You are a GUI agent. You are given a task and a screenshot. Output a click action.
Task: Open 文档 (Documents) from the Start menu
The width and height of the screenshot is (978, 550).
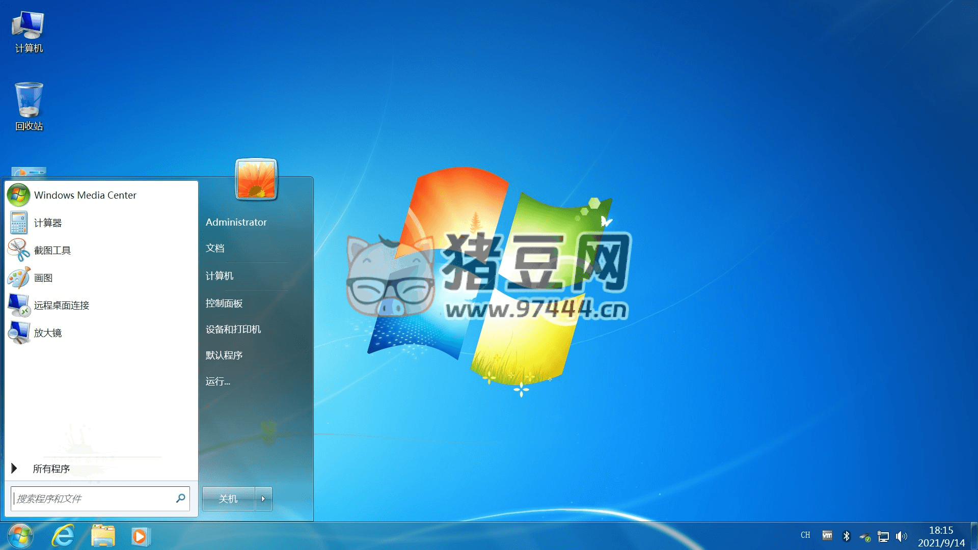click(x=214, y=249)
